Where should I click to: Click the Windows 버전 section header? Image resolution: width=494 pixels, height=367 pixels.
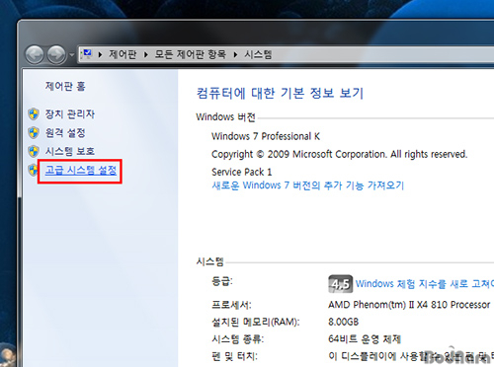[x=226, y=116]
